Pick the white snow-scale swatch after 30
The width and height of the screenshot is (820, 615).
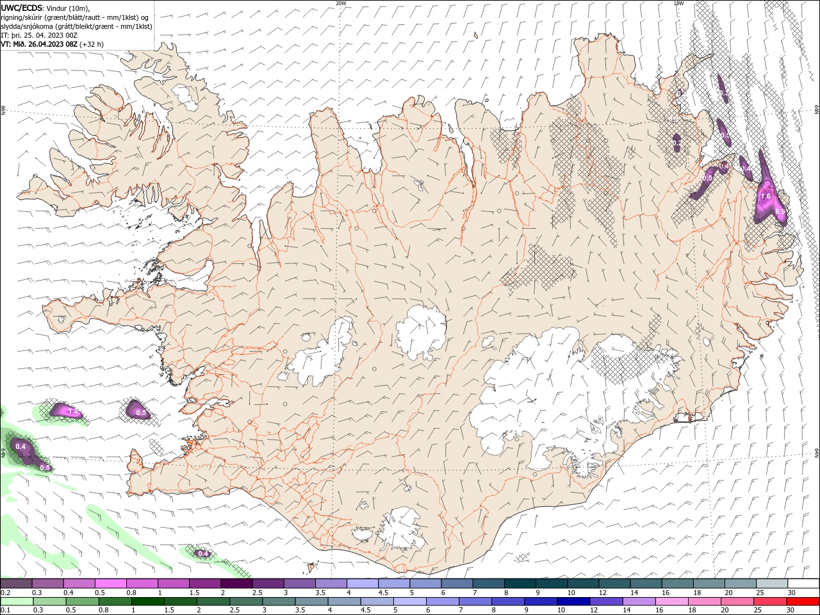(803, 584)
